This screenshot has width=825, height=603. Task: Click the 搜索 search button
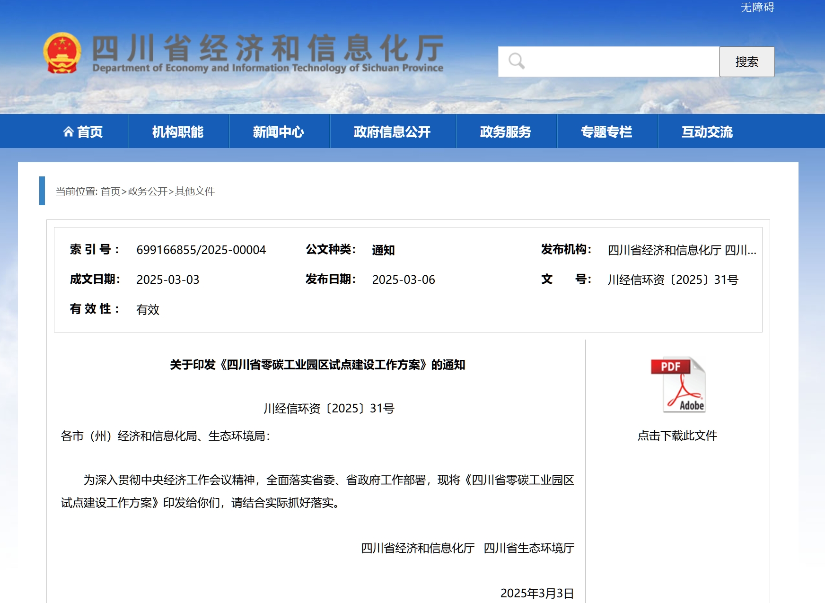[x=746, y=61]
